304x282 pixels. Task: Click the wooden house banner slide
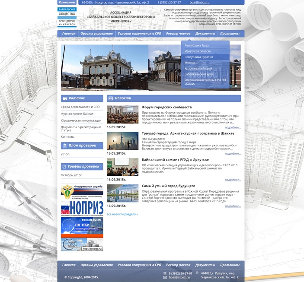[x=151, y=68]
